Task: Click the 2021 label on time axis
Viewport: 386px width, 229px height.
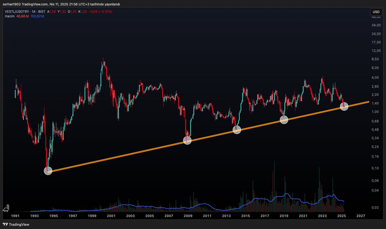Action: tap(303, 216)
